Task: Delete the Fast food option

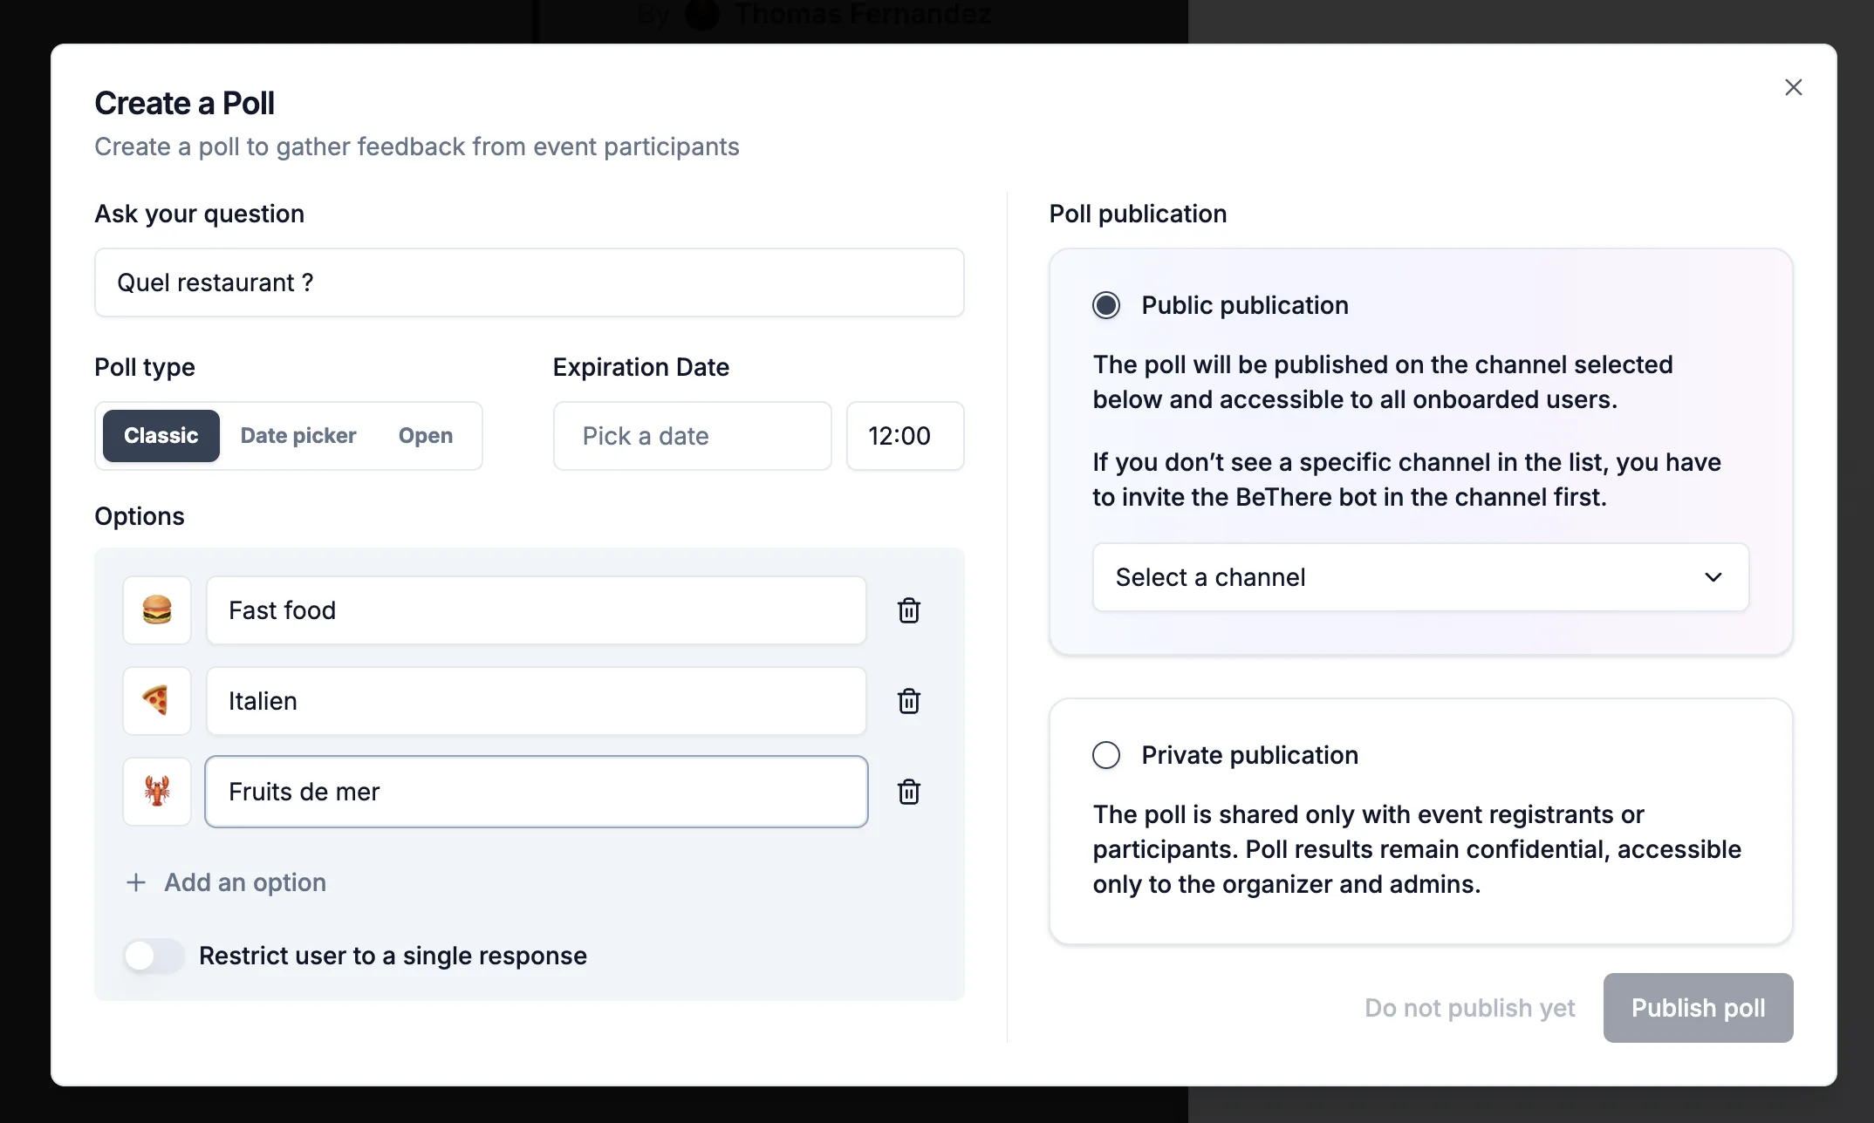Action: tap(909, 610)
